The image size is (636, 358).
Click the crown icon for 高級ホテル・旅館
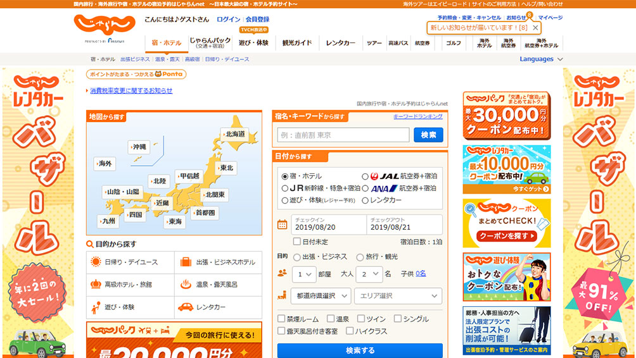point(96,284)
